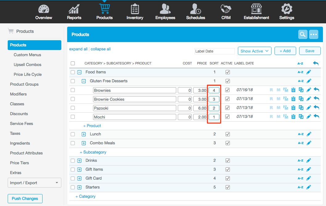Click the revert arrow on the Pazooki row
Viewport: 326px width, 206px height.
(316, 108)
